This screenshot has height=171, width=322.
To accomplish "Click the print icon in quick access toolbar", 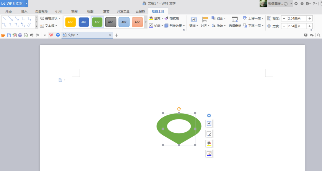I will pos(20,35).
